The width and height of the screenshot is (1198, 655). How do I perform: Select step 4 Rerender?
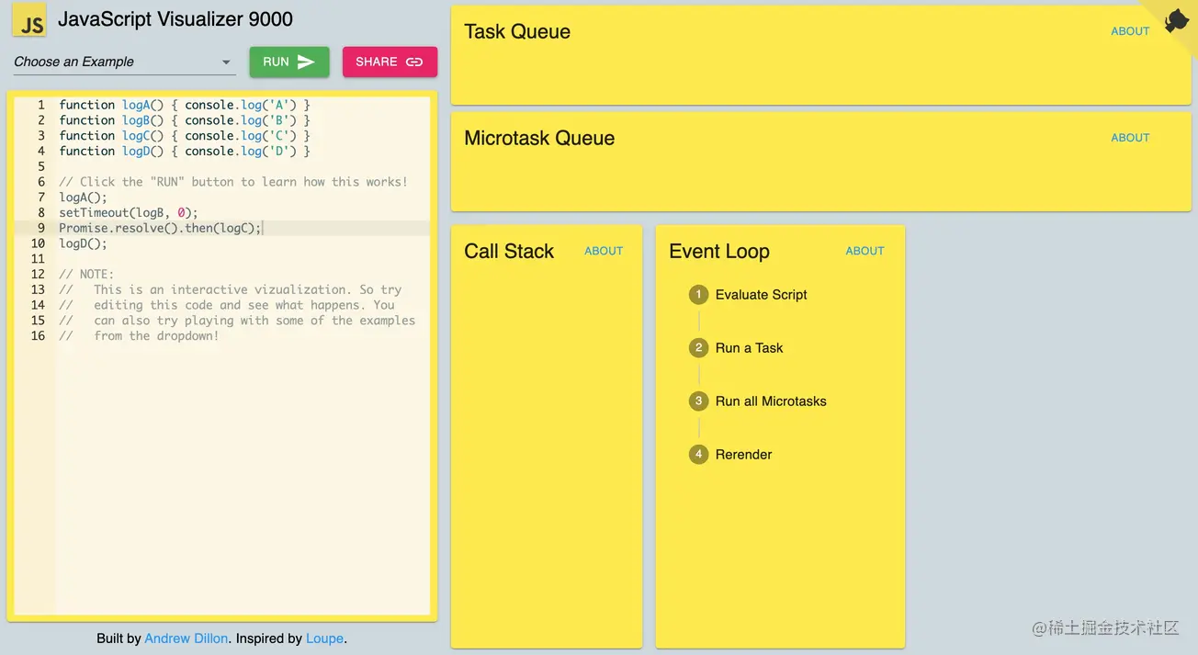coord(730,455)
